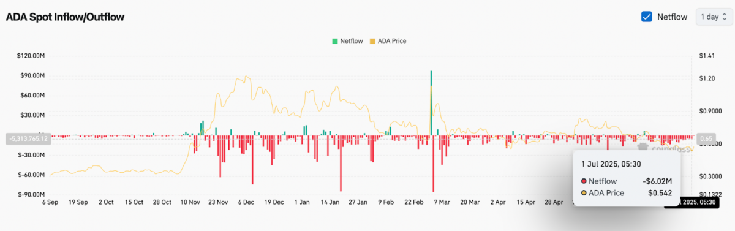Image resolution: width=735 pixels, height=231 pixels.
Task: Click the green Netflow legend swatch
Action: [x=335, y=41]
